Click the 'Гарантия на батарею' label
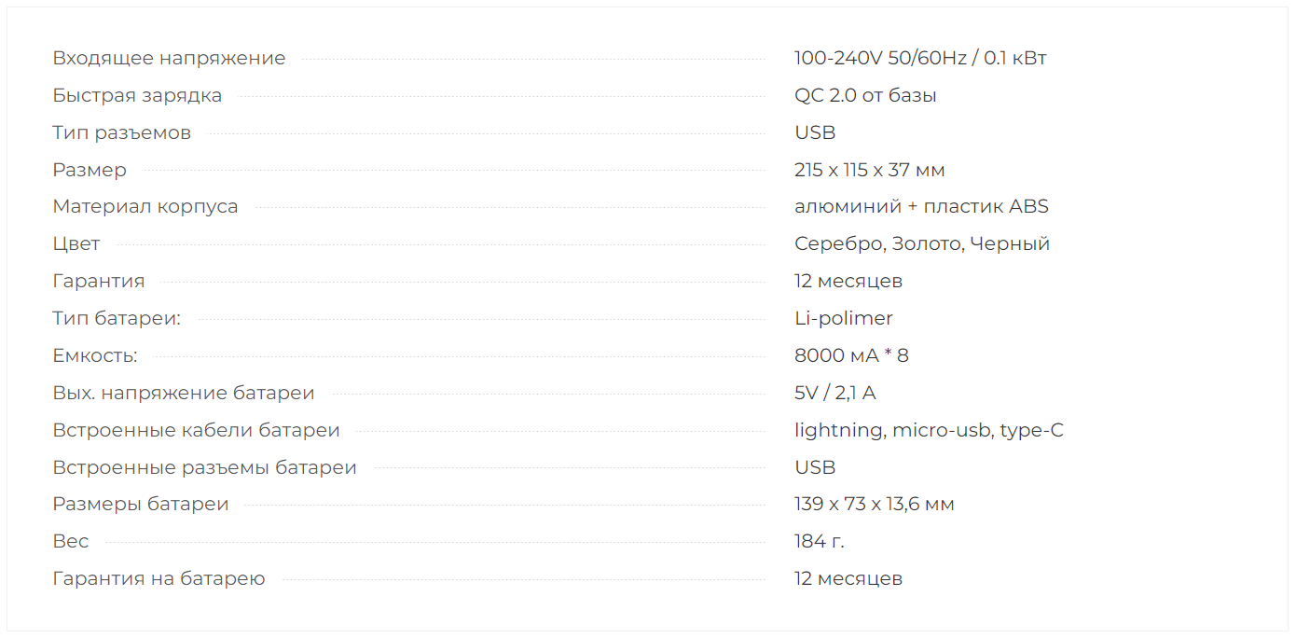The height and width of the screenshot is (638, 1296). point(159,578)
